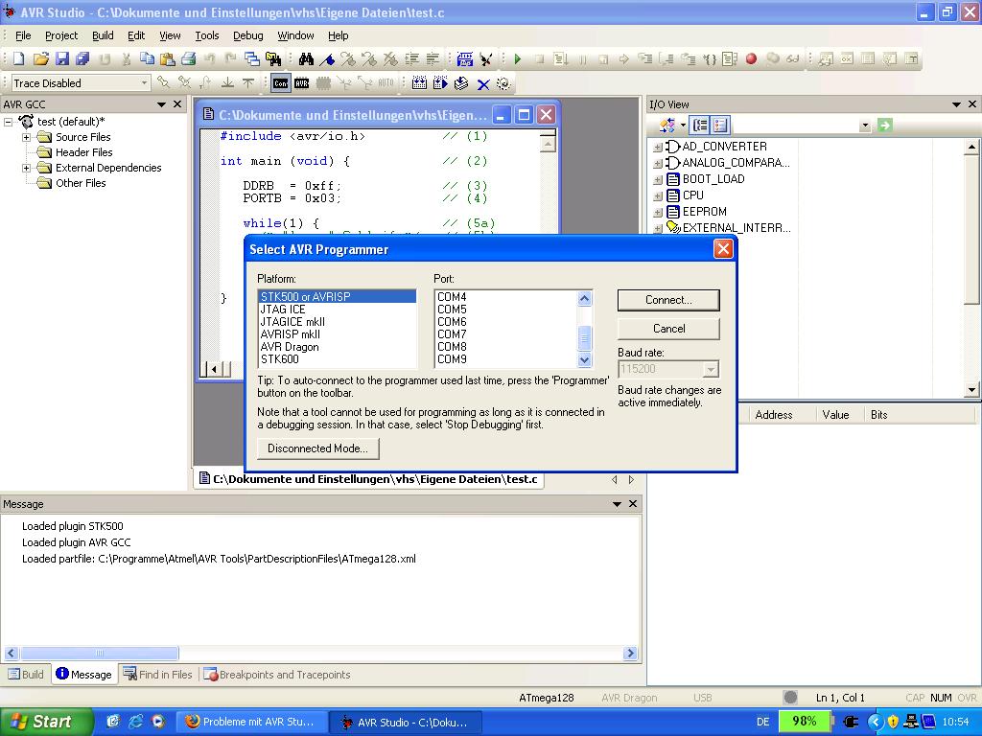Viewport: 982px width, 736px height.
Task: Create a new file via toolbar icon
Action: click(x=19, y=58)
